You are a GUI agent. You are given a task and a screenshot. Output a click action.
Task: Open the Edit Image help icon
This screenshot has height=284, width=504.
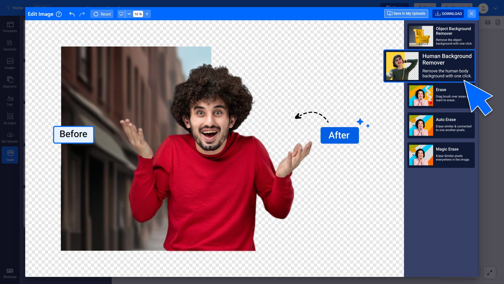(x=59, y=14)
